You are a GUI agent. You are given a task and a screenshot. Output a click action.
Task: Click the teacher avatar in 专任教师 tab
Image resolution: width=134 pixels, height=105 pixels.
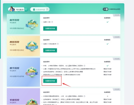coord(12,9)
